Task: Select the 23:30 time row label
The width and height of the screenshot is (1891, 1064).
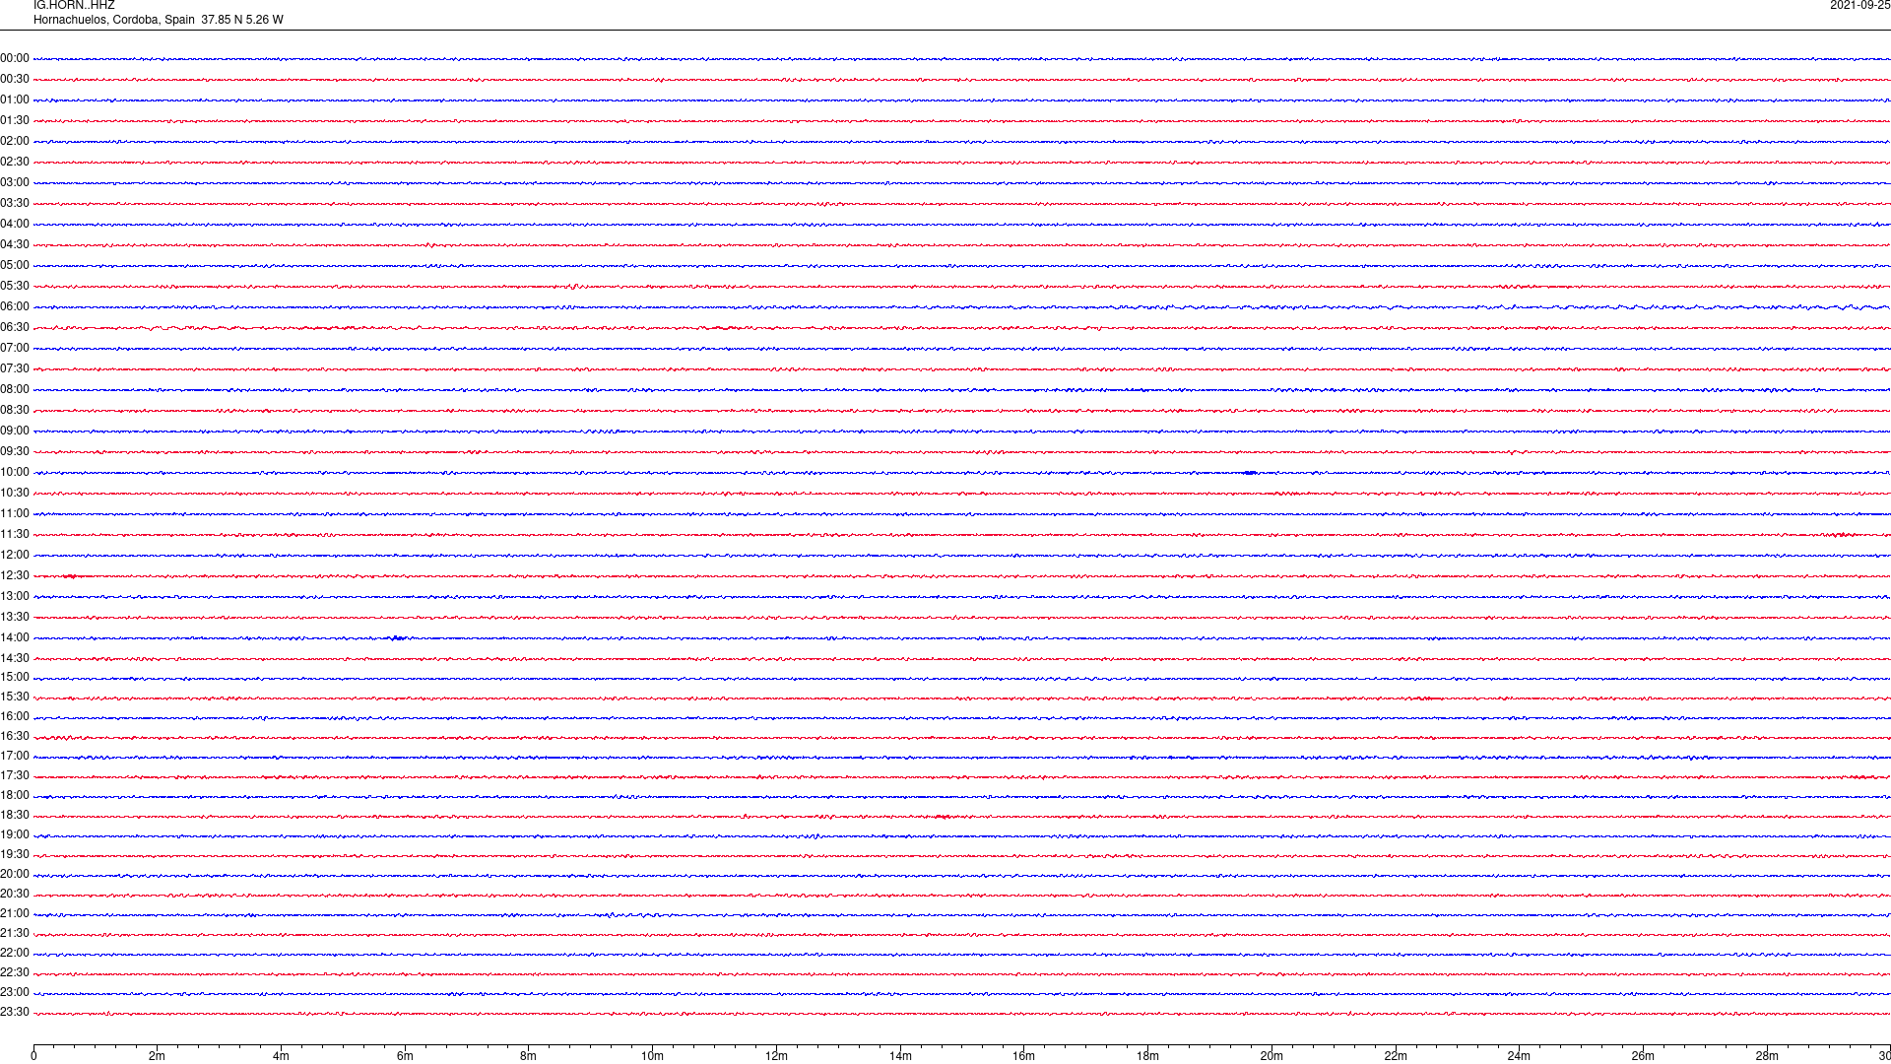Action: pyautogui.click(x=15, y=1012)
